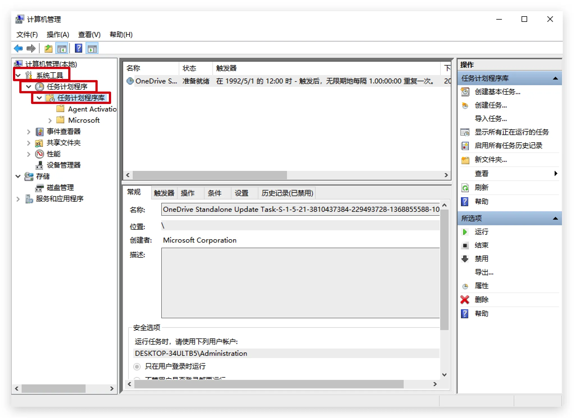Click the 导出... action
The image size is (574, 418).
[484, 272]
